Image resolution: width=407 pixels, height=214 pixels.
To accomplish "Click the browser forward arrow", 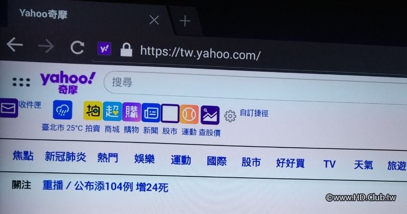I will point(46,46).
